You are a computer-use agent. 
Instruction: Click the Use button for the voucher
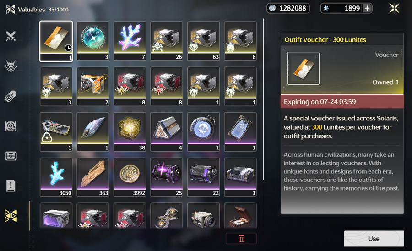coord(374,239)
